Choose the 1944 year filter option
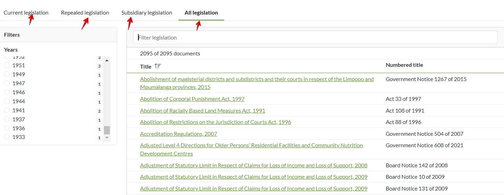The height and width of the screenshot is (195, 504). [x=7, y=101]
